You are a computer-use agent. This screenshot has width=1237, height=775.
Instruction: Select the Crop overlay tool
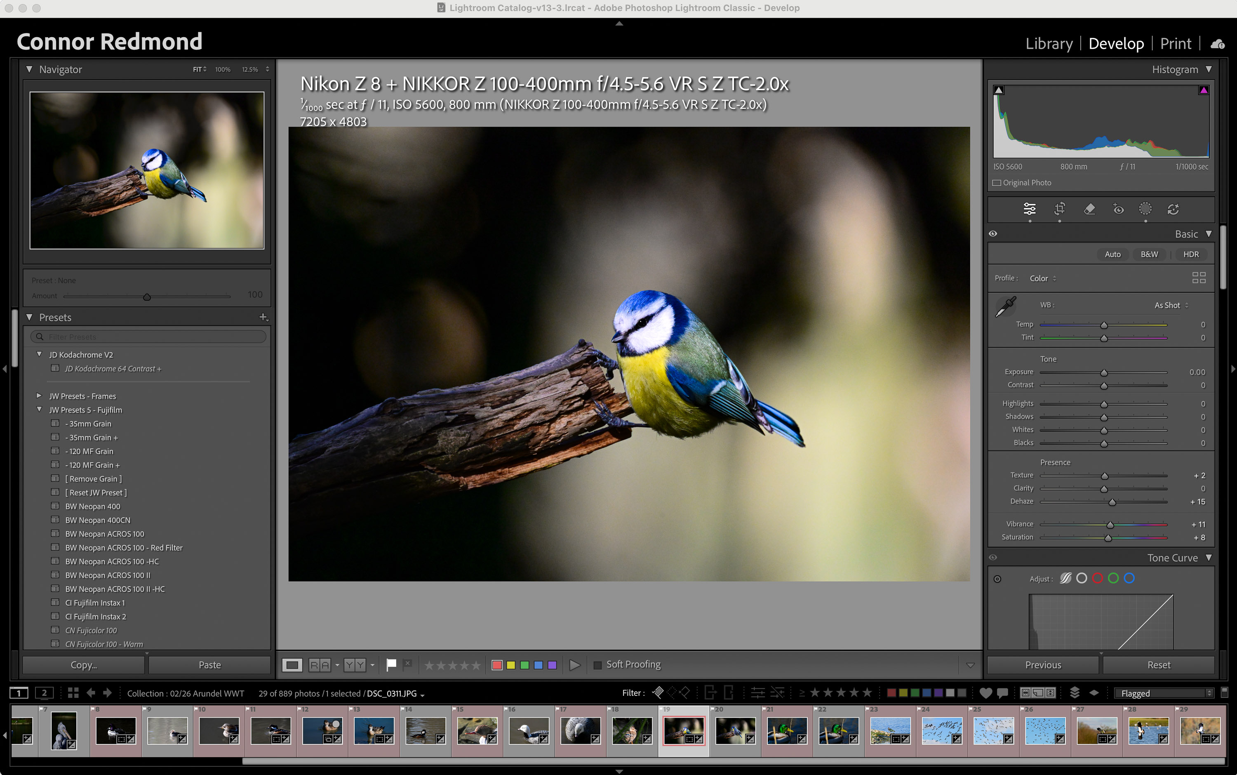pos(1060,209)
